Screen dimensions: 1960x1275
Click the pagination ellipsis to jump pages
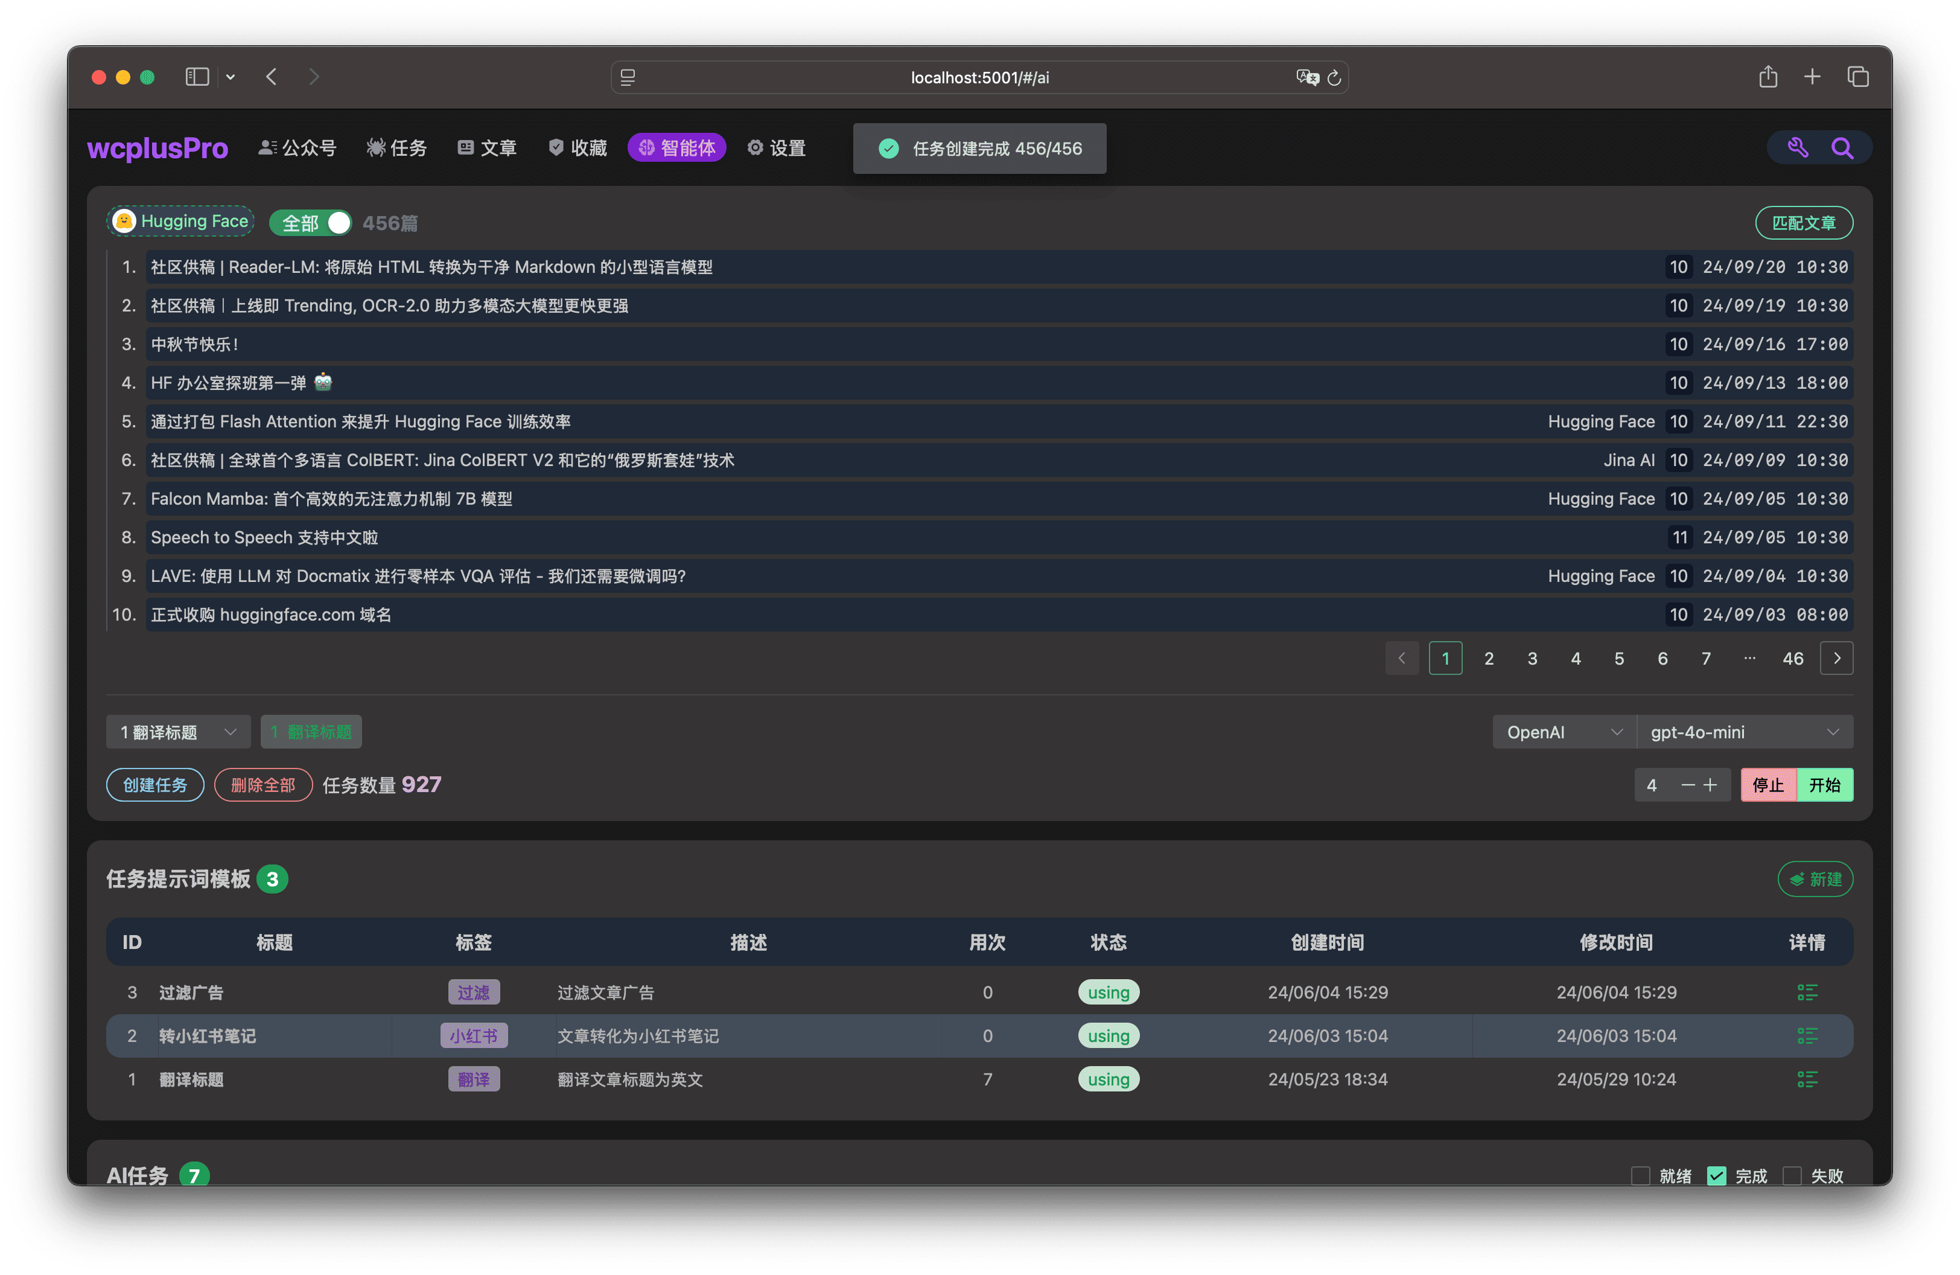pos(1749,658)
